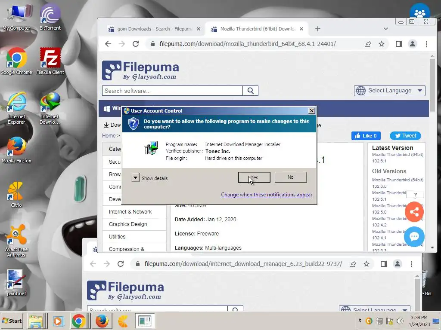Click Yes in User Account Control

254,177
